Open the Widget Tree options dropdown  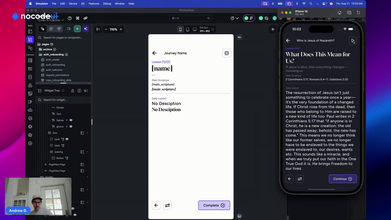[86, 91]
